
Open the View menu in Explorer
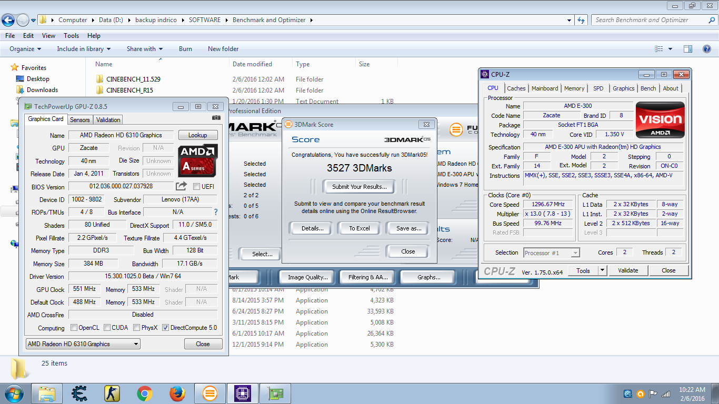click(48, 36)
